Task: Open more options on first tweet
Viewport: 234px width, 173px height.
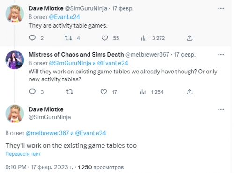Action: [x=221, y=8]
